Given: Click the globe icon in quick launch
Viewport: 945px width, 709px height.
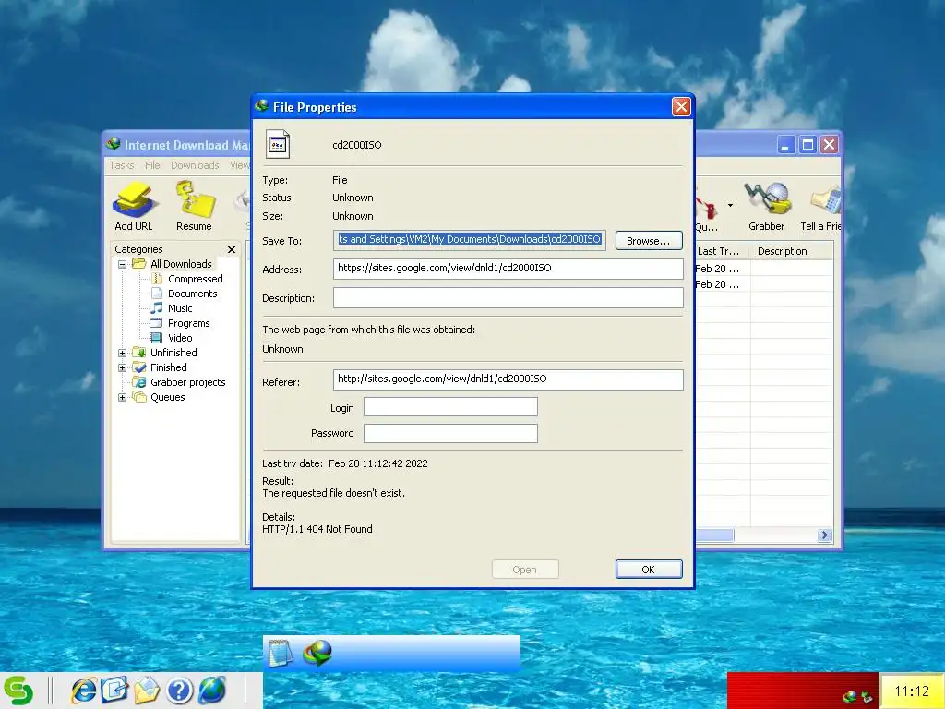Looking at the screenshot, I should pyautogui.click(x=212, y=691).
